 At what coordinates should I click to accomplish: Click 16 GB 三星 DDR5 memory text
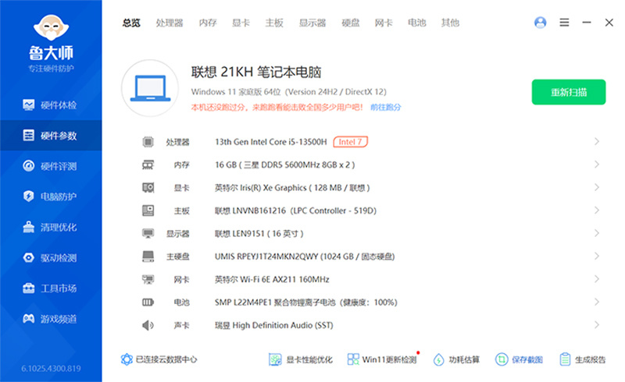click(x=284, y=164)
